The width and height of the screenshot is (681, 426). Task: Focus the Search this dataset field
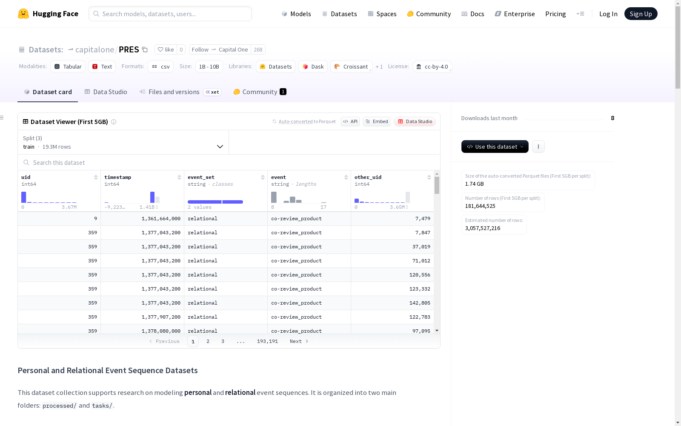(x=229, y=162)
